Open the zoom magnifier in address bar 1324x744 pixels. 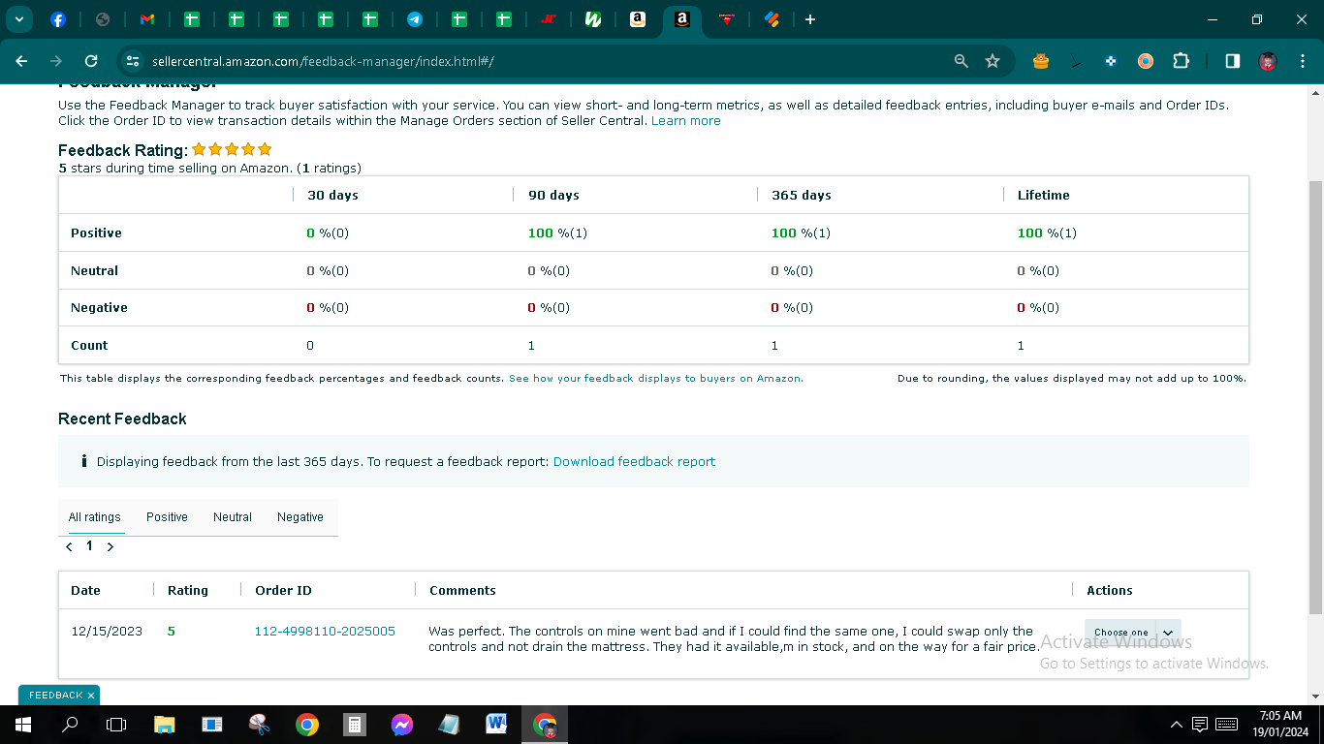(x=961, y=61)
